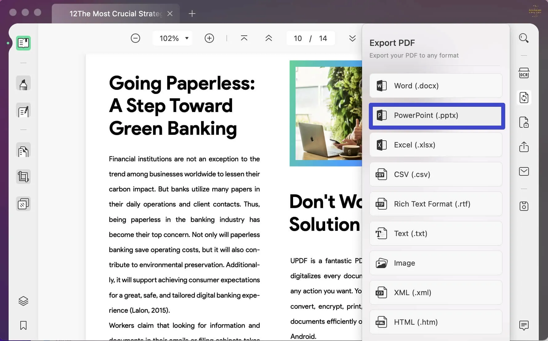
Task: Open the email document icon
Action: tap(524, 171)
